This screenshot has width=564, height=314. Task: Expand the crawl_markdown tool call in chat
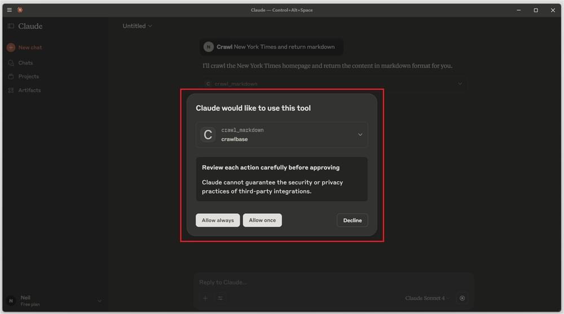point(460,84)
